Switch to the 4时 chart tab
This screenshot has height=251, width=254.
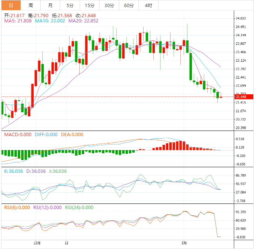149,5
